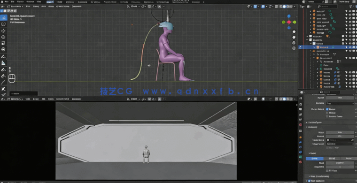
Task: Open the World properties tab (red globe)
Action: 301,125
